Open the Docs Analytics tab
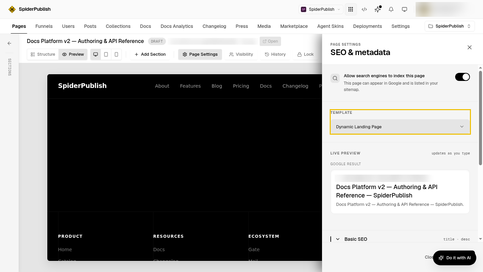Image resolution: width=483 pixels, height=272 pixels. click(177, 26)
